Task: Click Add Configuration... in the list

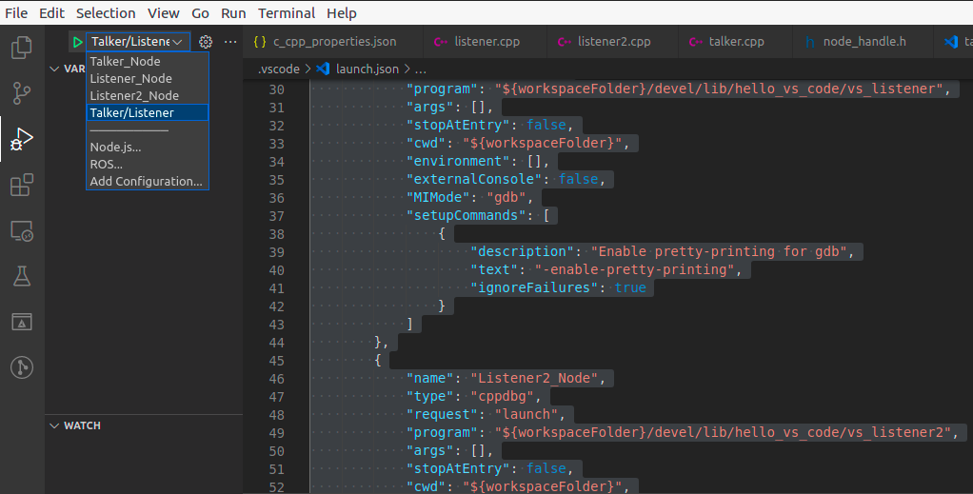Action: pyautogui.click(x=147, y=181)
